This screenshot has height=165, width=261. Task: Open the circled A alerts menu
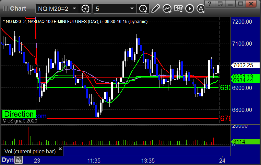point(201,9)
